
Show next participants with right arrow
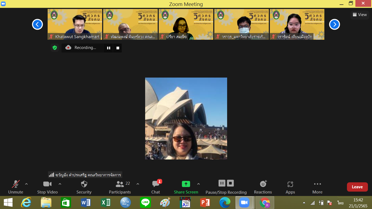(x=334, y=24)
